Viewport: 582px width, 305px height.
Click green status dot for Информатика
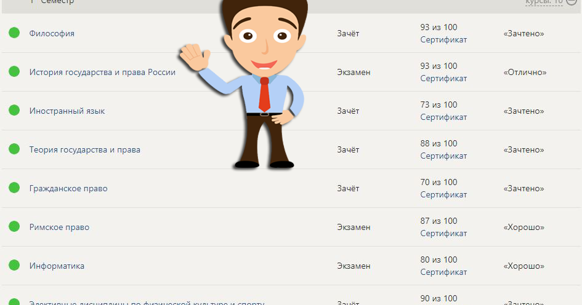(14, 265)
